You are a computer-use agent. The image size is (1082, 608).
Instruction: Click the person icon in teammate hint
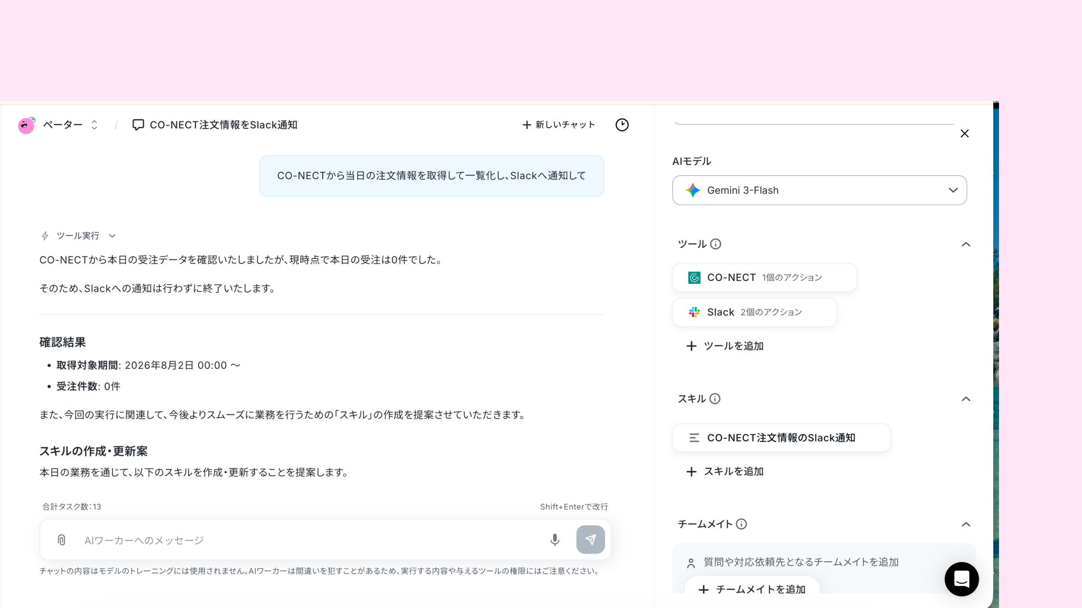click(x=691, y=563)
